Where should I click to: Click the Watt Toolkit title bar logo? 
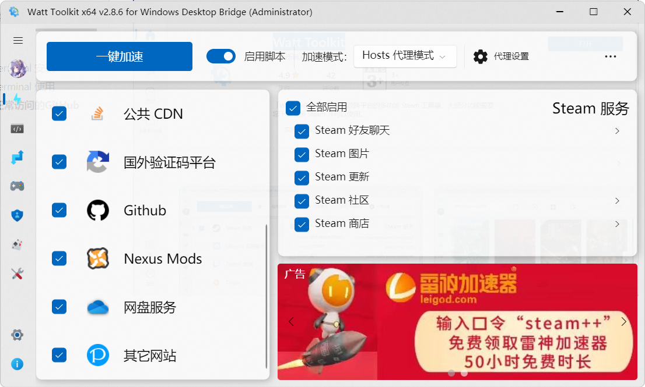coord(14,12)
